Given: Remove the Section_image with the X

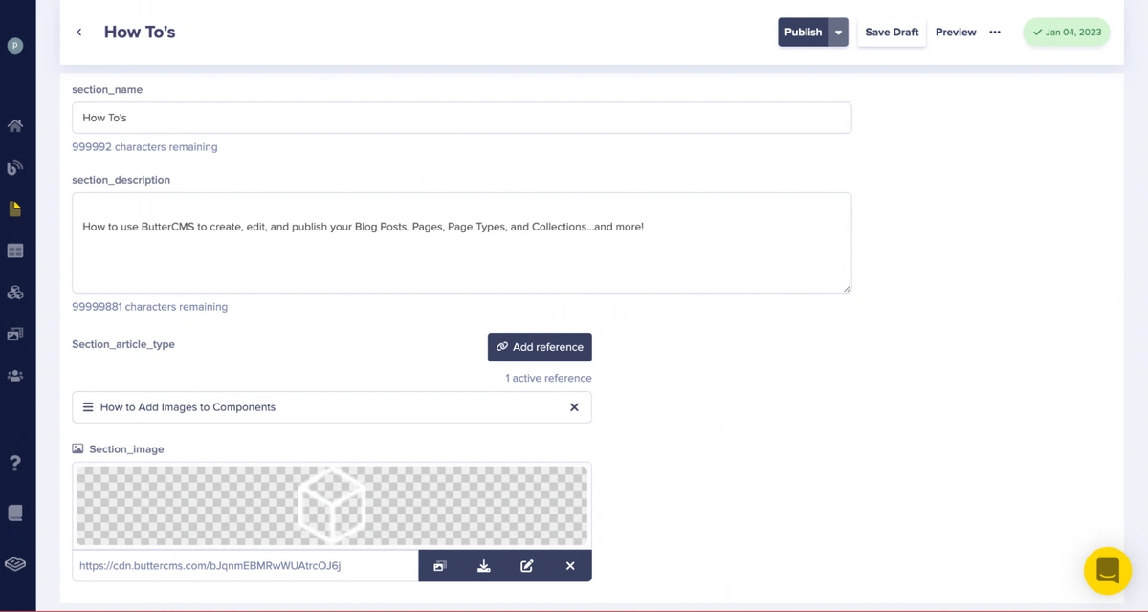Looking at the screenshot, I should click(570, 566).
